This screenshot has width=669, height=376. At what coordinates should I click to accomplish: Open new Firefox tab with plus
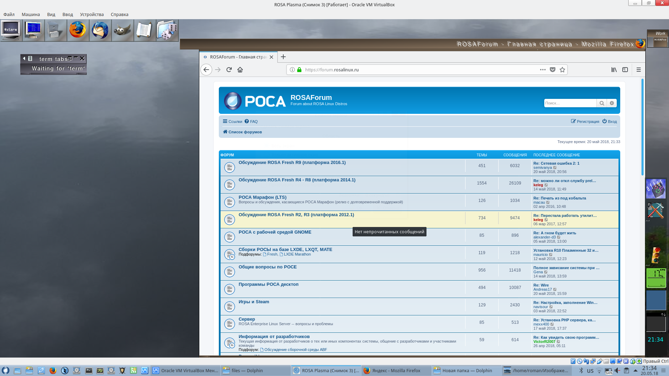point(283,57)
